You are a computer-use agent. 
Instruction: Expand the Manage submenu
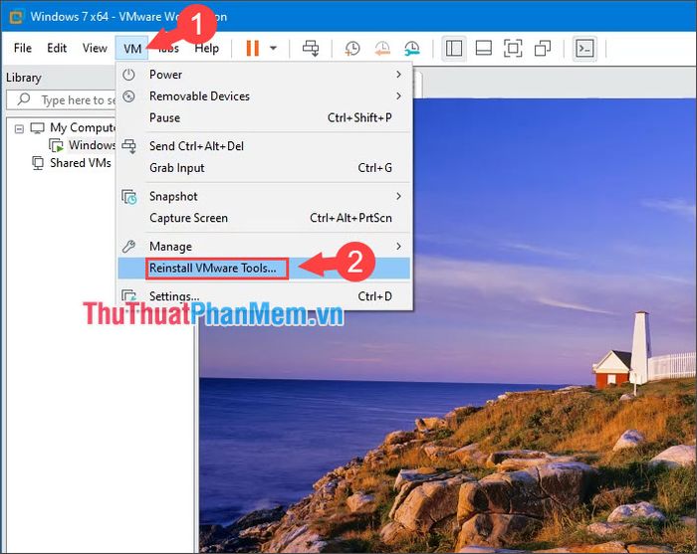pyautogui.click(x=264, y=246)
